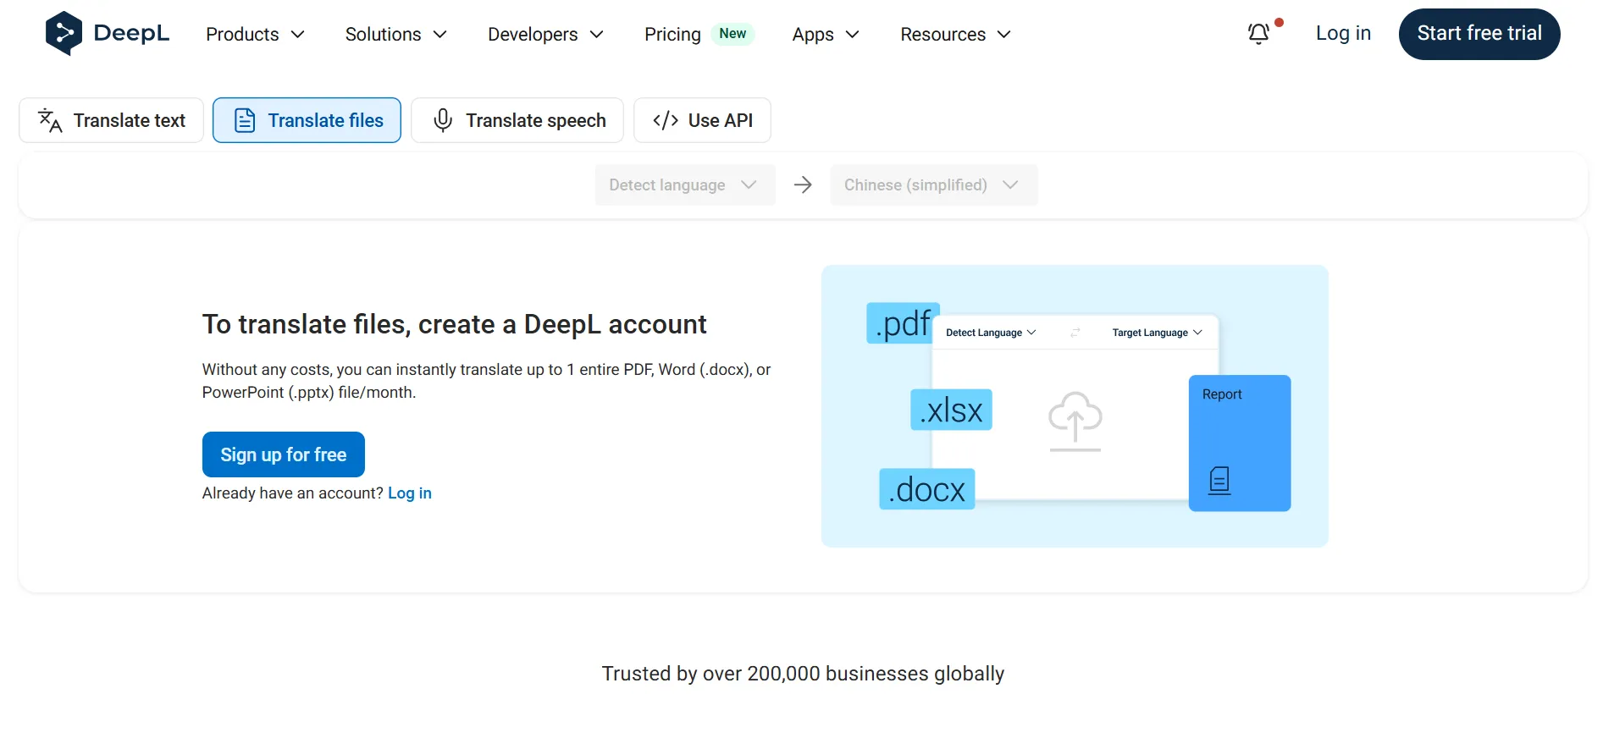Screen dimensions: 1603x738
Task: Click the Start free trial button
Action: [x=1479, y=34]
